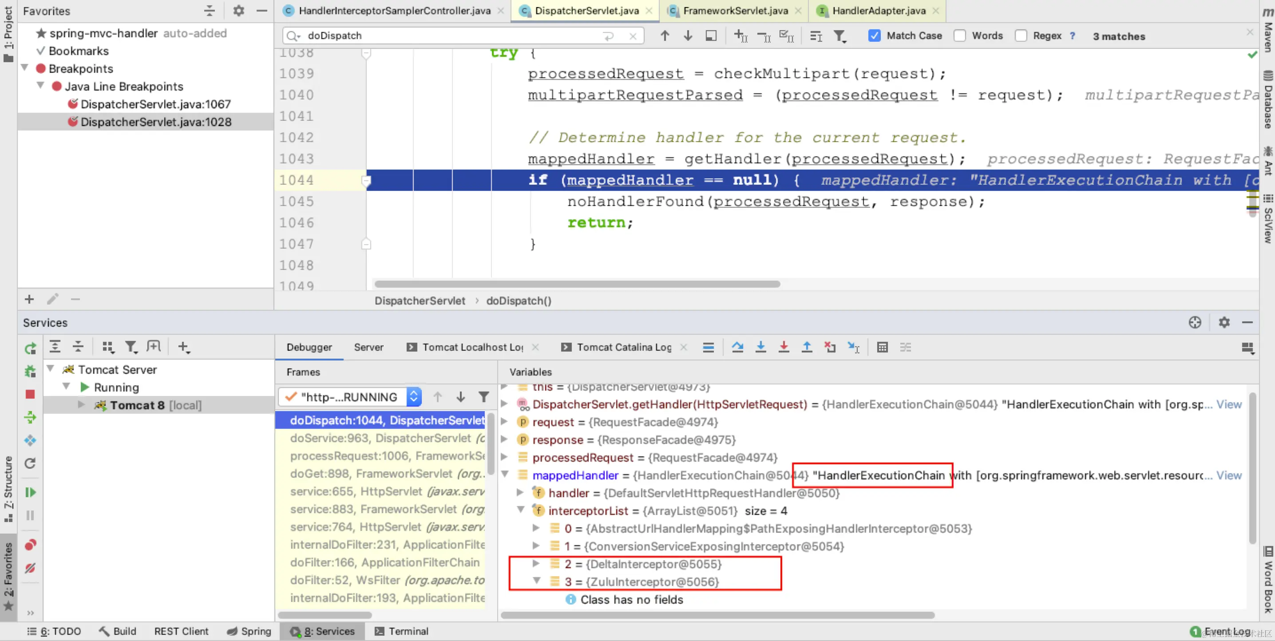Go to next search occurrence arrow

(688, 36)
